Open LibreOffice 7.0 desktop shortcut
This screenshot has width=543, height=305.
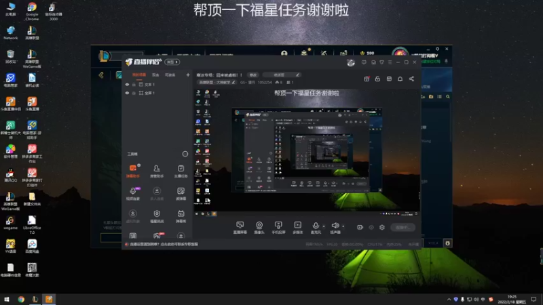pos(32,224)
